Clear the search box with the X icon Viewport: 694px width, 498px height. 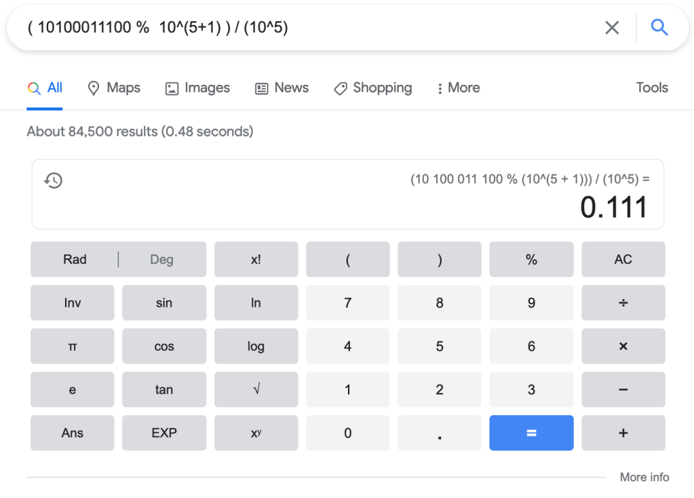coord(612,28)
